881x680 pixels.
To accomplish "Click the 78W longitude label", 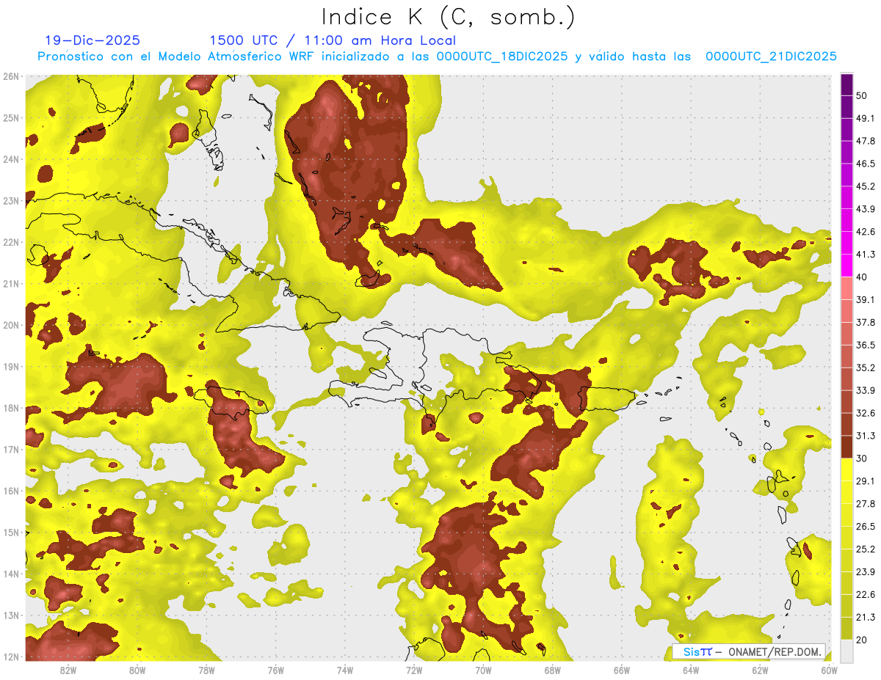I will [x=206, y=670].
